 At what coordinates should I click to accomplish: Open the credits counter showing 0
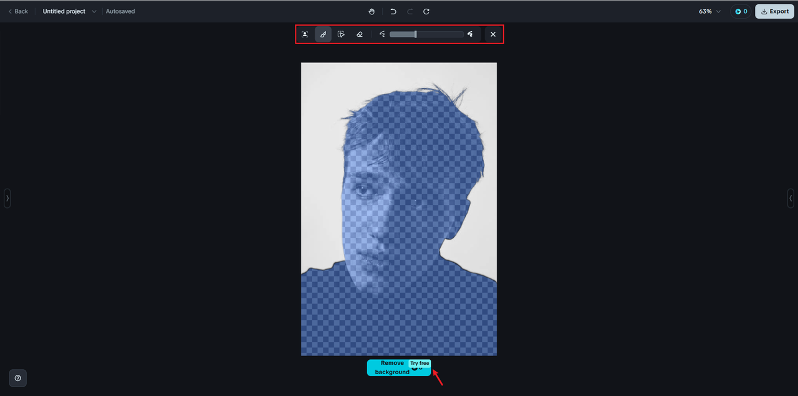[741, 11]
